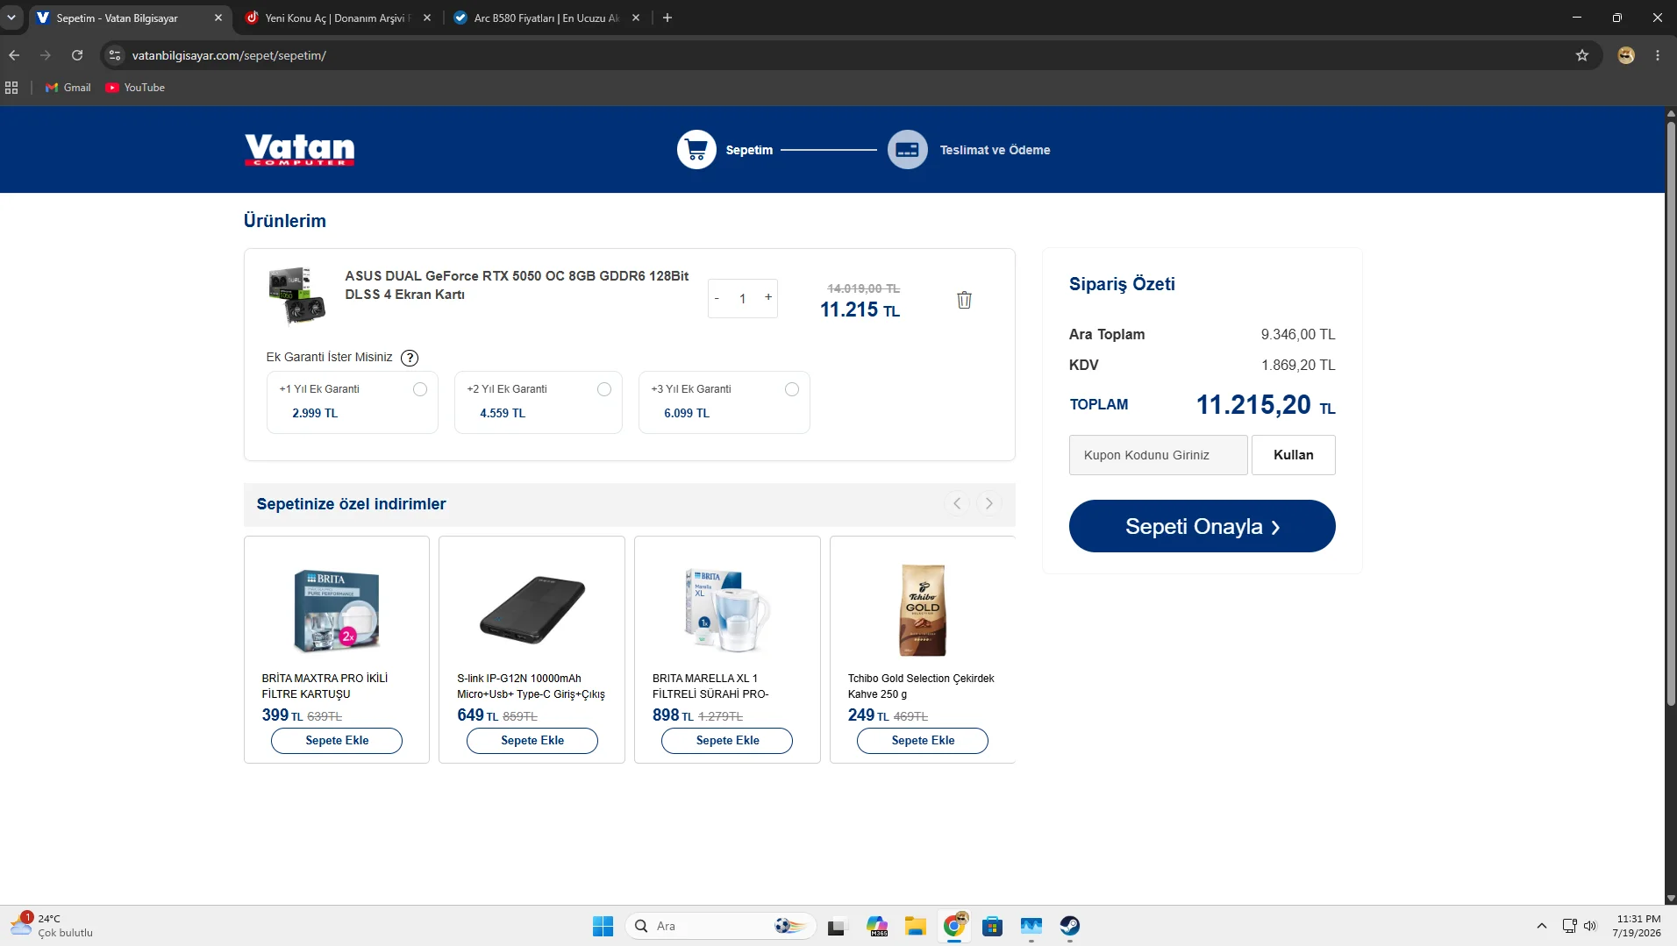View site information icon in address bar
This screenshot has height=946, width=1677.
point(115,55)
